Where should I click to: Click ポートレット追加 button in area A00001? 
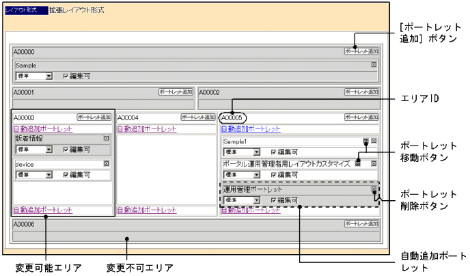(176, 92)
